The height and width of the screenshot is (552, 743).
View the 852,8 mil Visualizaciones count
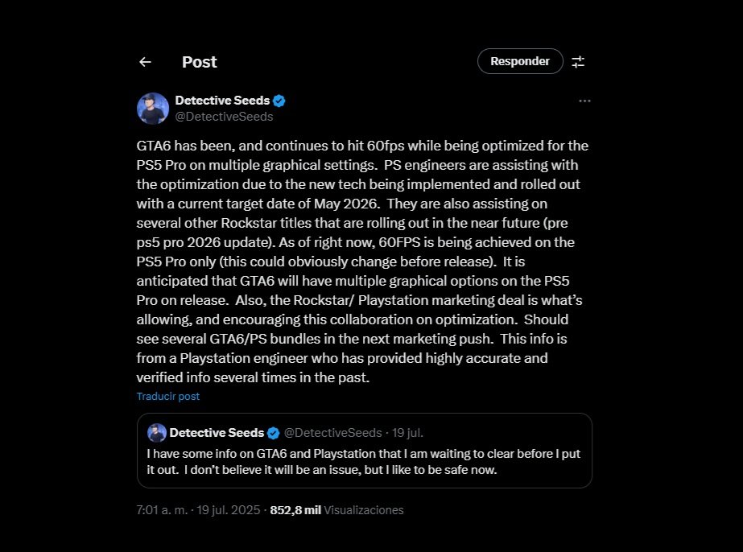tap(337, 510)
